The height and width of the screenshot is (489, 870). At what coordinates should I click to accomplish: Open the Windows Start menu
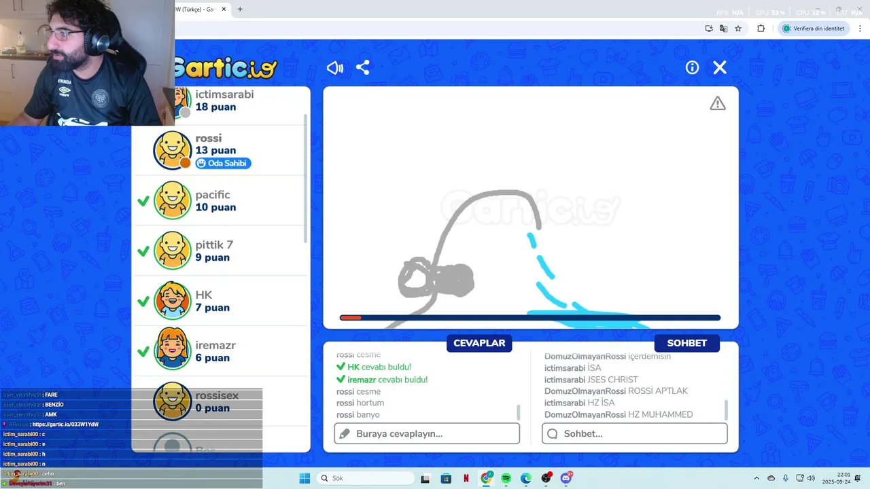pos(304,478)
